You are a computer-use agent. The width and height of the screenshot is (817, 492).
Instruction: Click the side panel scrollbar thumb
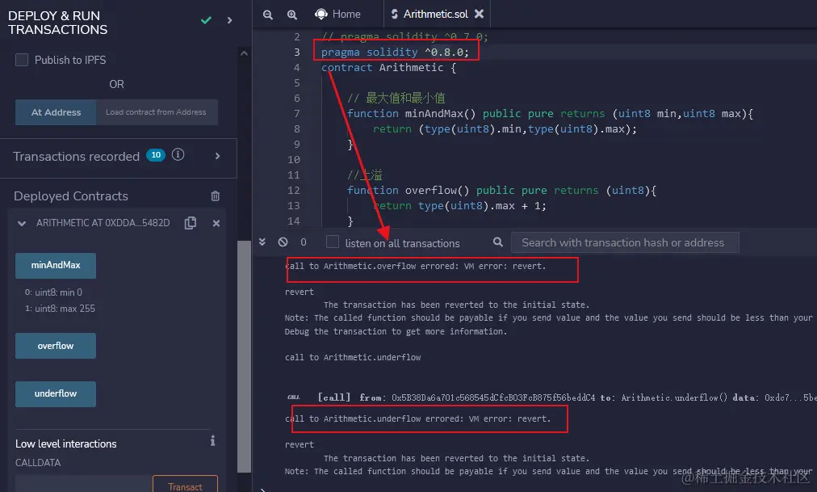[244, 355]
